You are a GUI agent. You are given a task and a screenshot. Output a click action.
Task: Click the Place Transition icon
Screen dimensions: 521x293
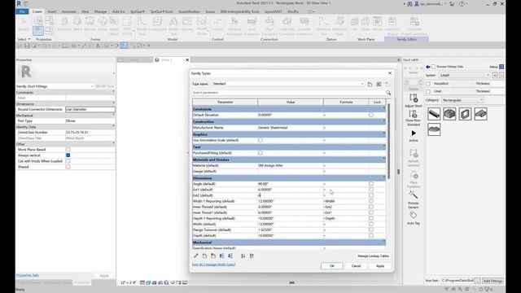[x=414, y=175]
